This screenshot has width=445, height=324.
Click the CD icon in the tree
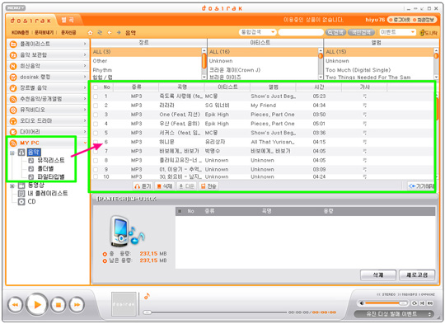(x=21, y=202)
